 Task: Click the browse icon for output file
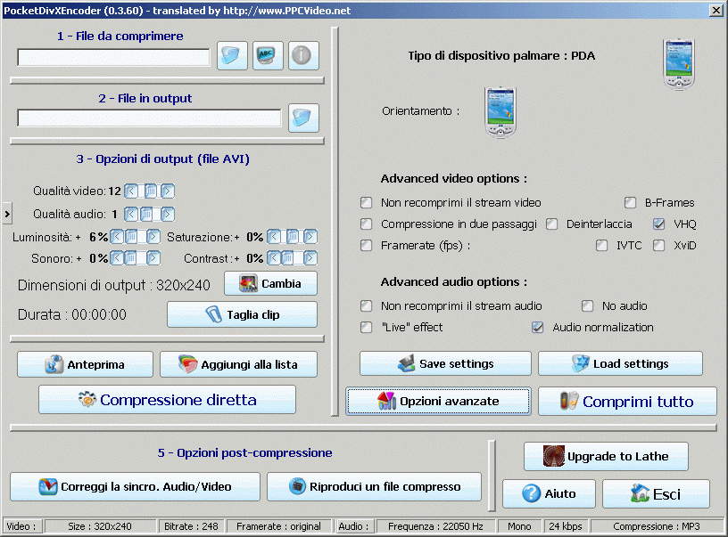point(303,118)
